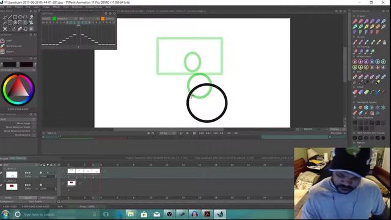Select the straight line drawing tool
Screen dimensions: 391x220
click(x=10, y=17)
